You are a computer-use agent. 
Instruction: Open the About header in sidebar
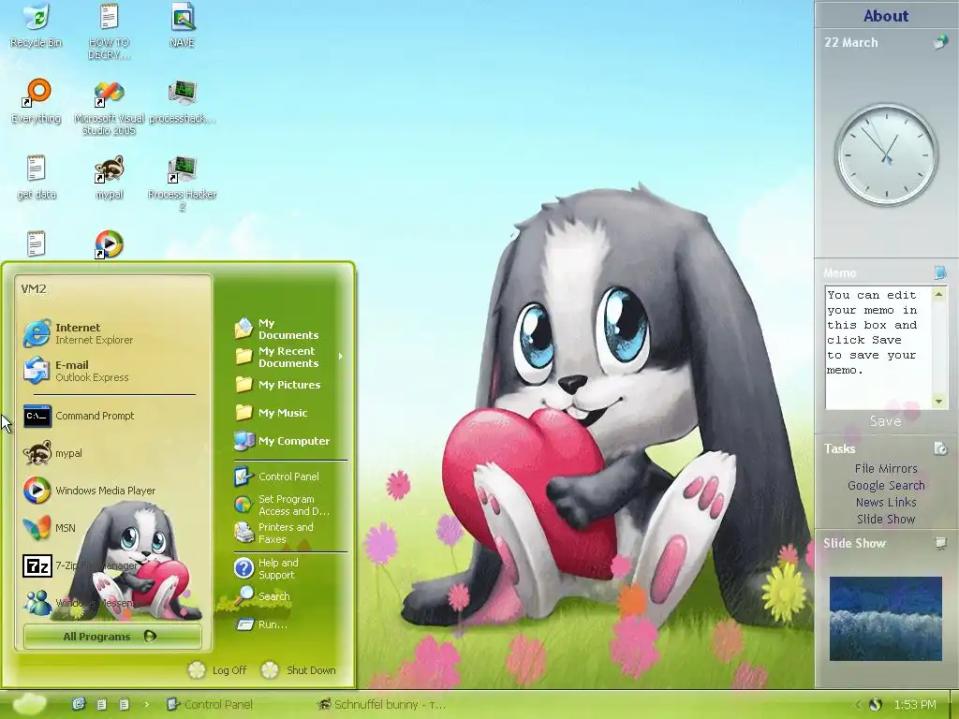tap(886, 15)
